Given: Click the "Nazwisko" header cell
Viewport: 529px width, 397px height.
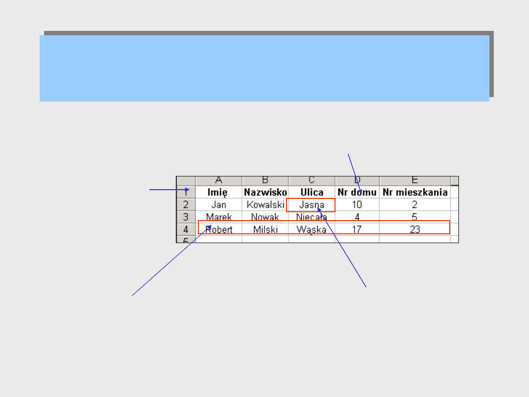Looking at the screenshot, I should [265, 192].
